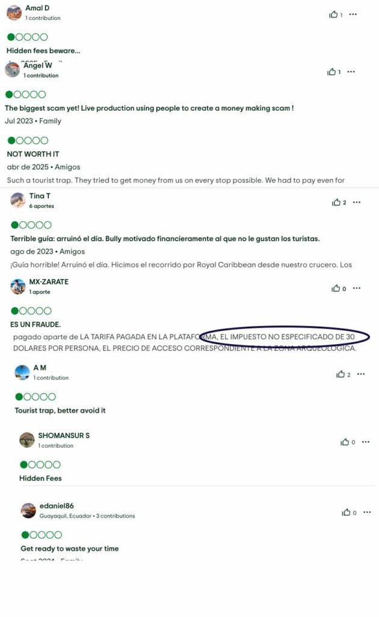The height and width of the screenshot is (617, 379).
Task: Click thumbs-up on Angel W's review
Action: [331, 72]
